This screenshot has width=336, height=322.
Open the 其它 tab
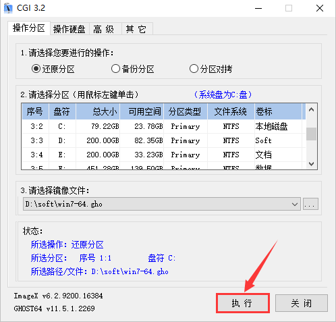coord(136,29)
